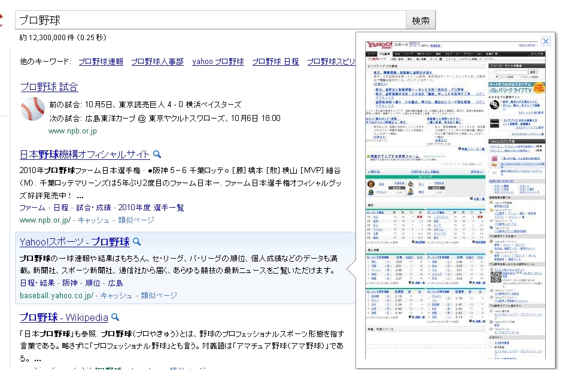
Task: Open 類似ページ link for www.npb.or.jp
Action: (x=136, y=220)
